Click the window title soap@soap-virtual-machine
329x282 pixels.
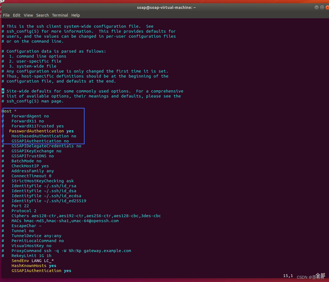166,7
